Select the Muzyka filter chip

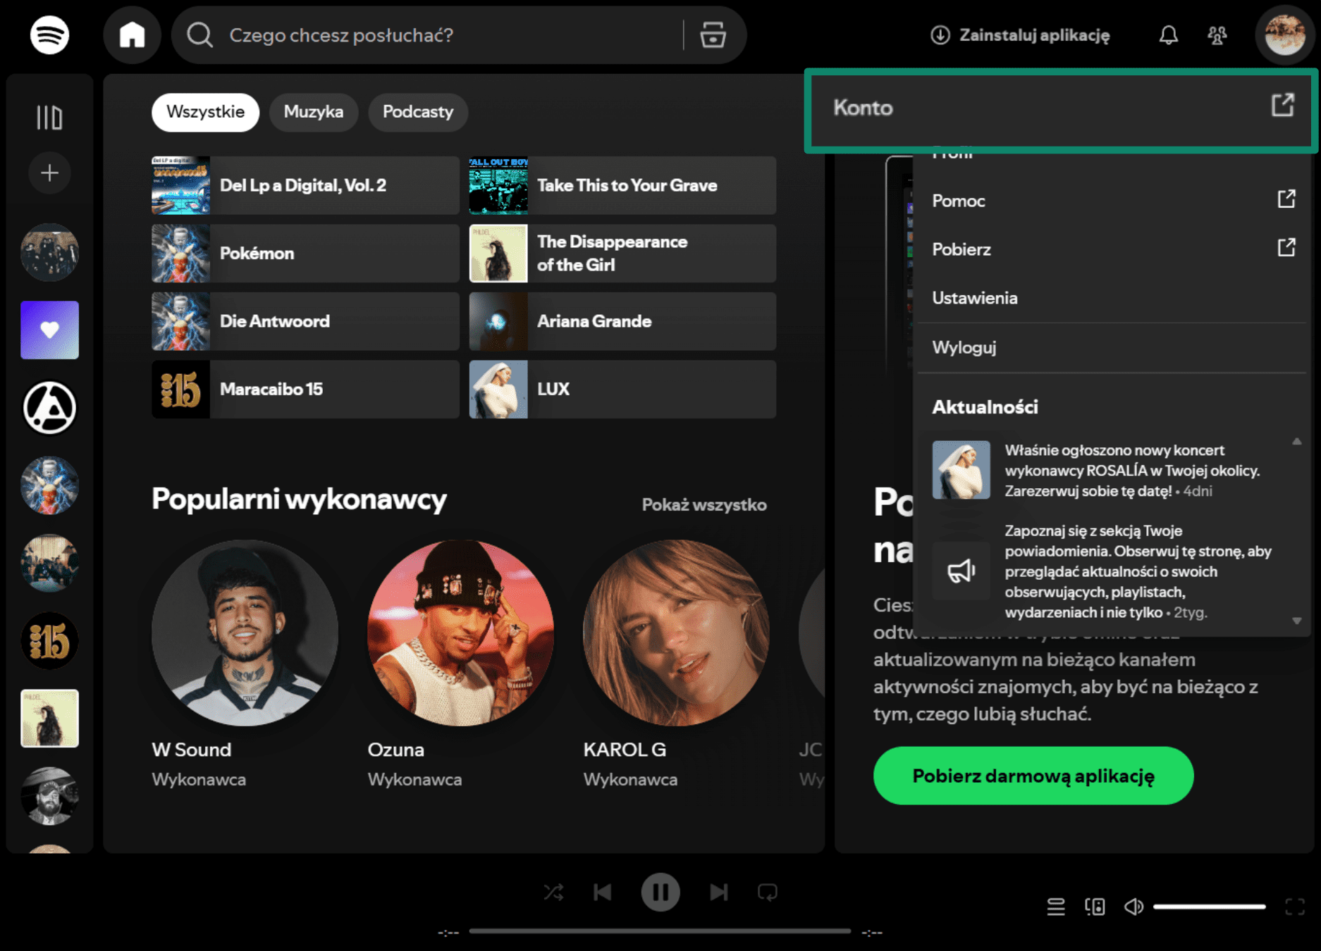tap(313, 112)
